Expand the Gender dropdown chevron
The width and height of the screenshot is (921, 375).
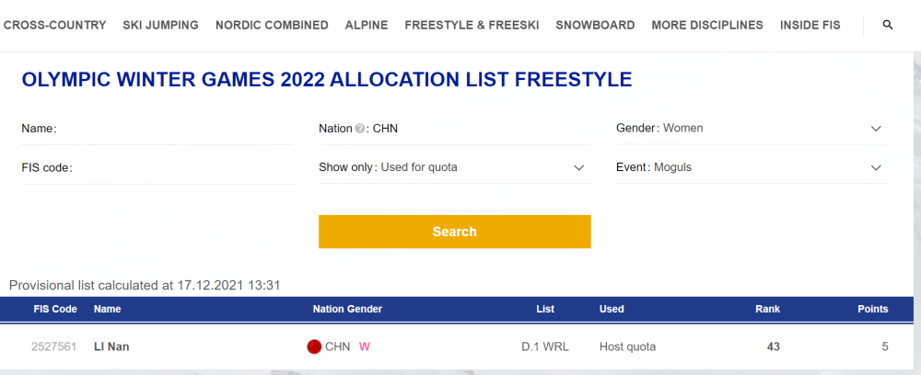pos(876,129)
